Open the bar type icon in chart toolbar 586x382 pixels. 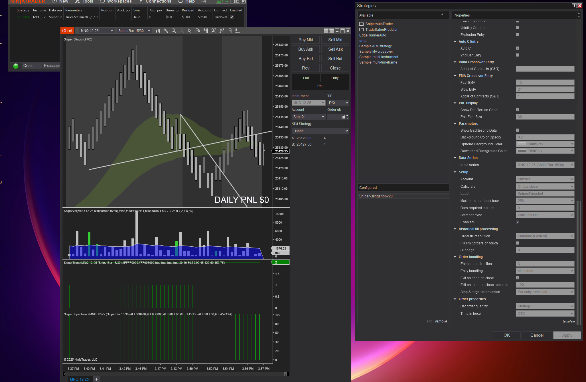[158, 31]
